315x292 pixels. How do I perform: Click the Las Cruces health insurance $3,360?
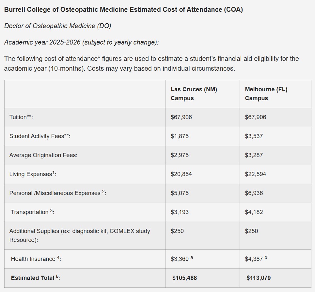click(x=180, y=259)
